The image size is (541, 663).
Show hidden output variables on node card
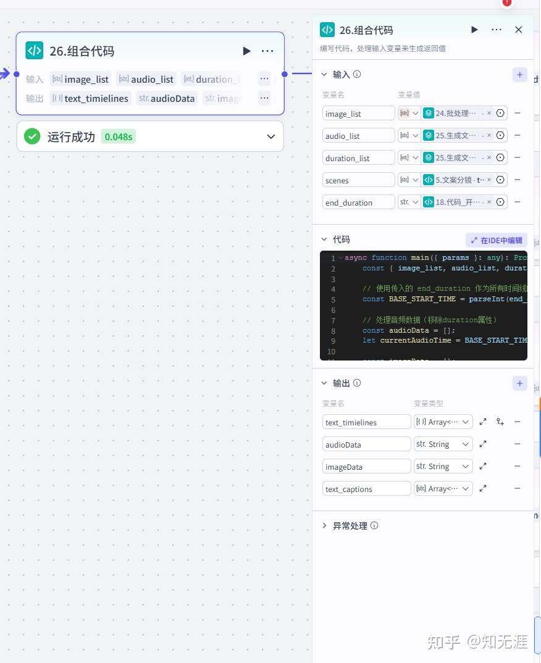[264, 98]
